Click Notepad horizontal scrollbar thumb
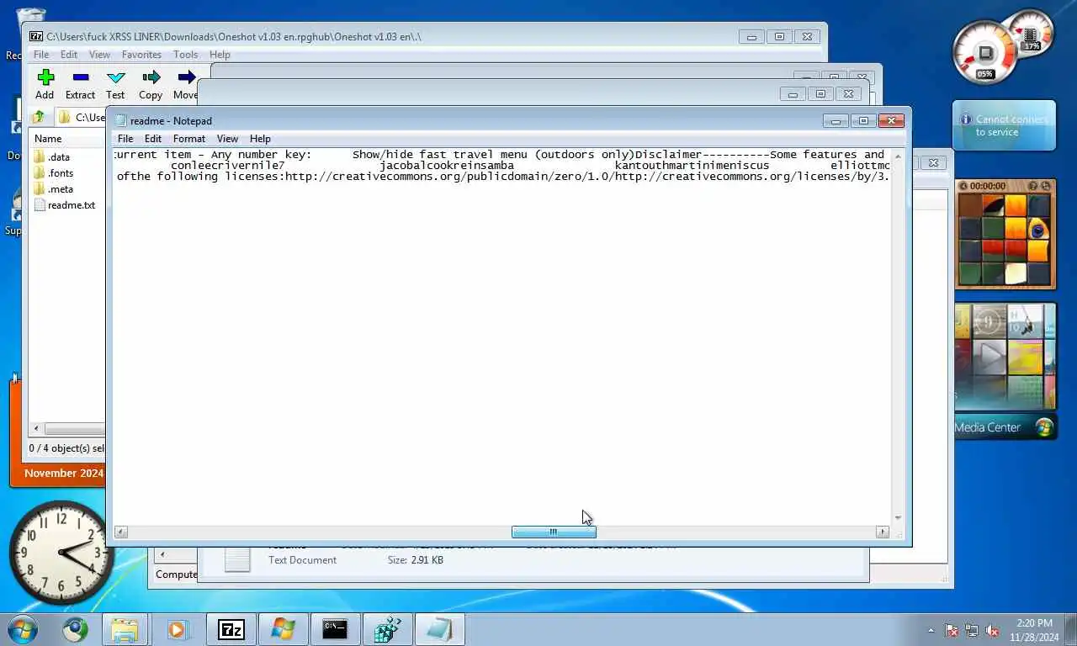The height and width of the screenshot is (646, 1077). (554, 532)
